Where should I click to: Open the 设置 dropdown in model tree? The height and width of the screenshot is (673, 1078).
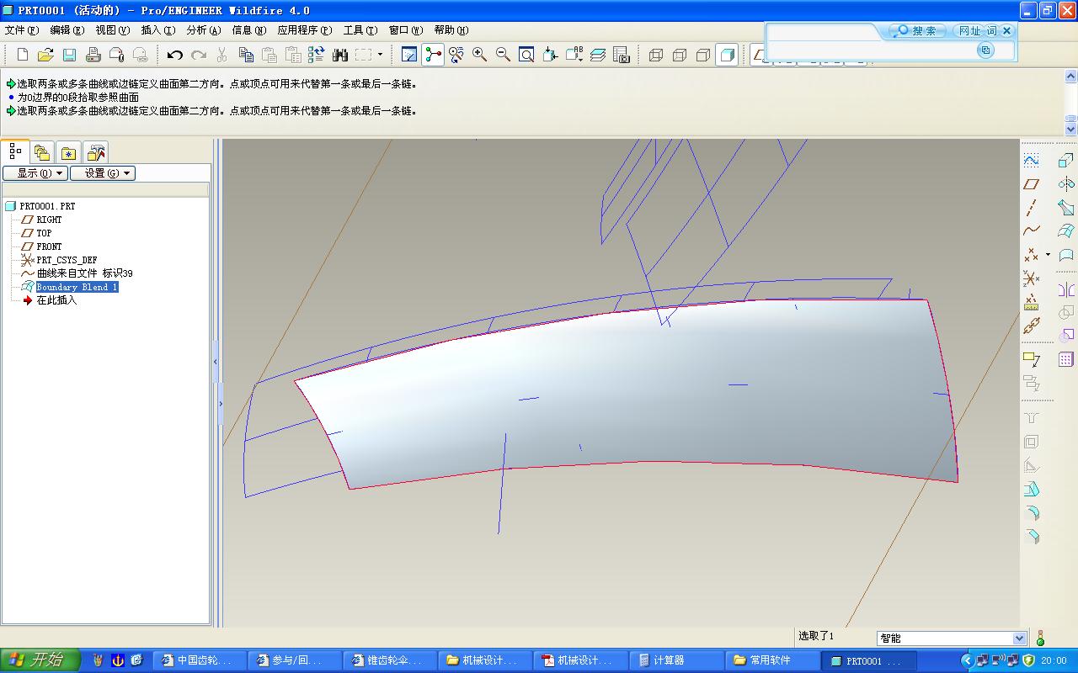click(103, 173)
